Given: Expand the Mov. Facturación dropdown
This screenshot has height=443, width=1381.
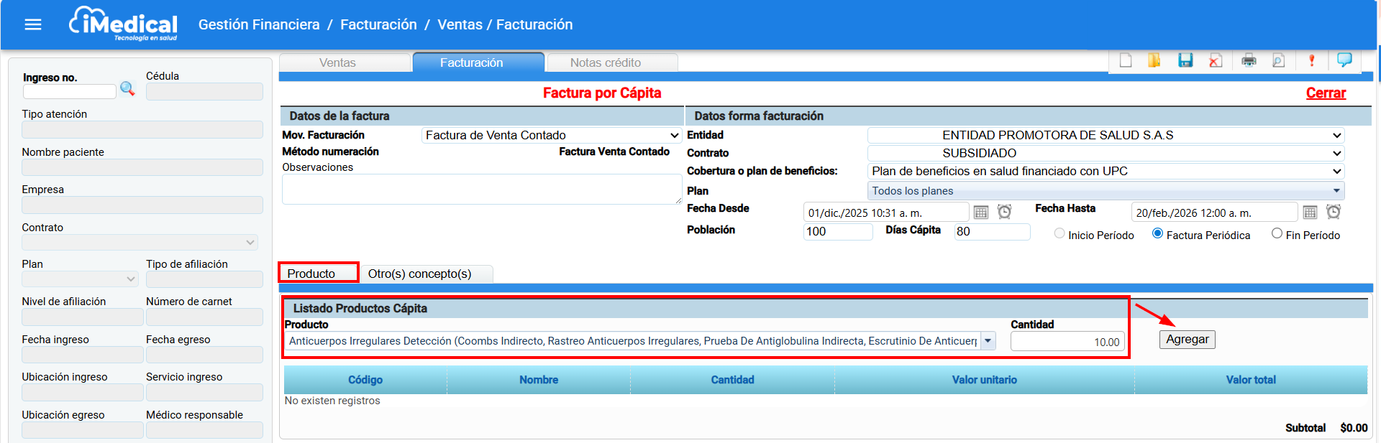Looking at the screenshot, I should pyautogui.click(x=674, y=136).
